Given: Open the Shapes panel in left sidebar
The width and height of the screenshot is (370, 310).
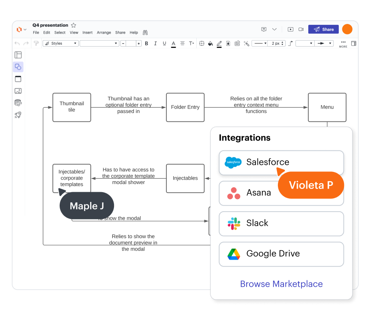Looking at the screenshot, I should [18, 67].
